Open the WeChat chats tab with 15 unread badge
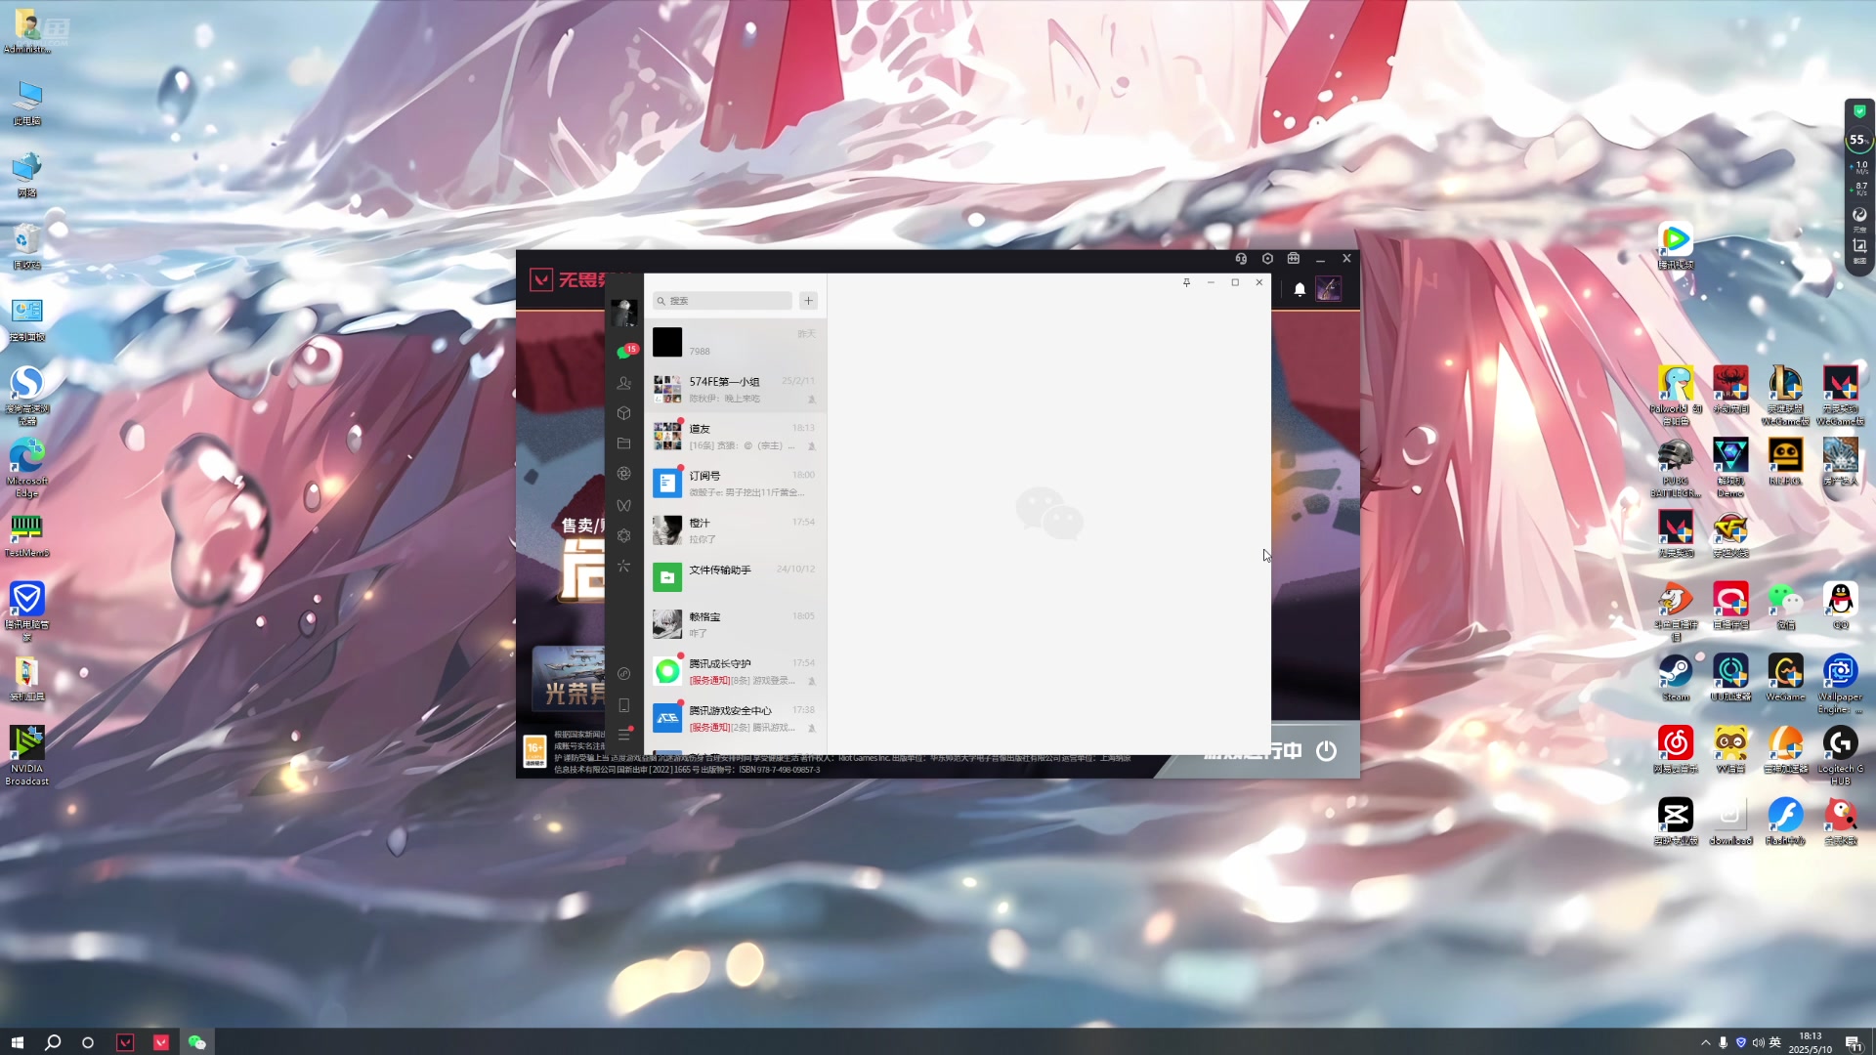The width and height of the screenshot is (1876, 1055). [624, 352]
